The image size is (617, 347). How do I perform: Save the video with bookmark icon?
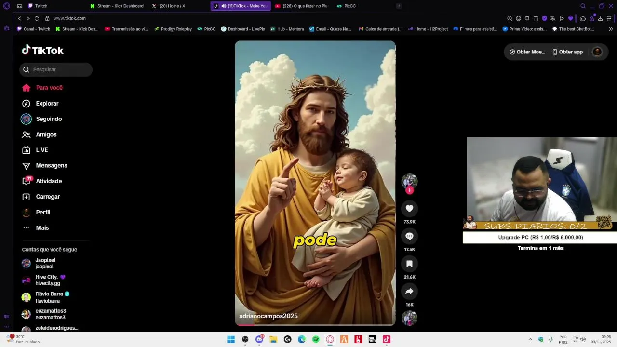click(409, 264)
